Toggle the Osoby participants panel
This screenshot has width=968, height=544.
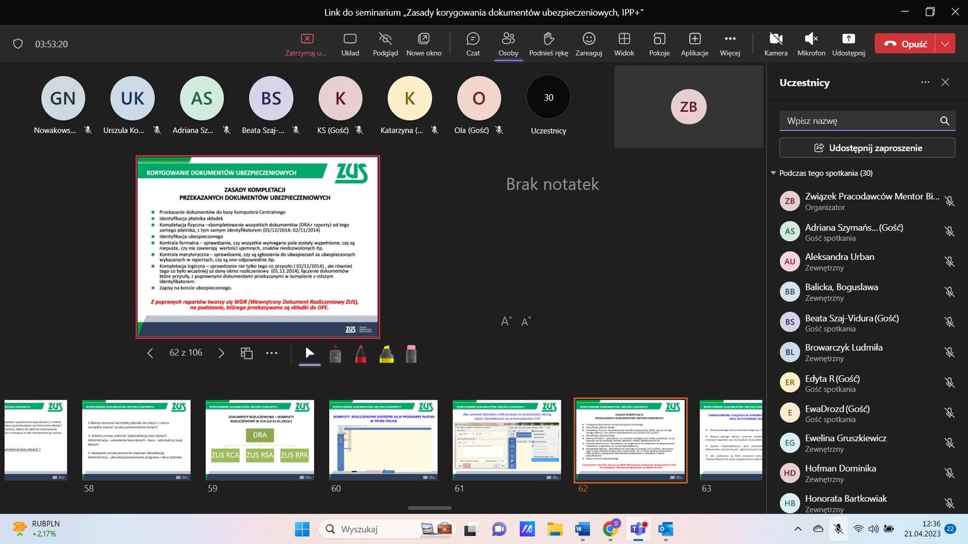pyautogui.click(x=508, y=44)
